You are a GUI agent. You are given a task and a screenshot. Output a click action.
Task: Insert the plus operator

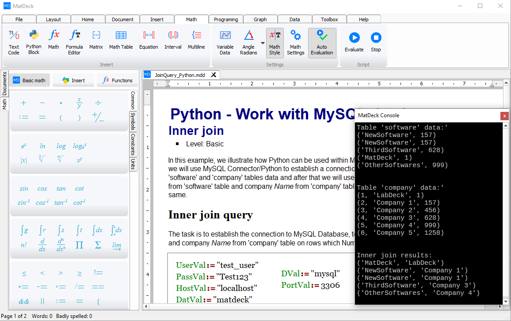coord(23,103)
